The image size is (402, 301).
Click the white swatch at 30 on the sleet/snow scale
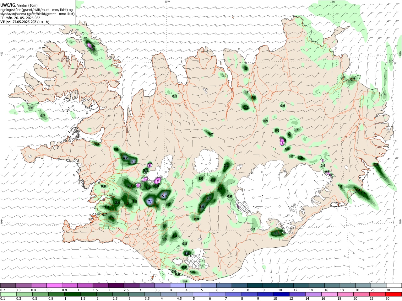click(394, 286)
